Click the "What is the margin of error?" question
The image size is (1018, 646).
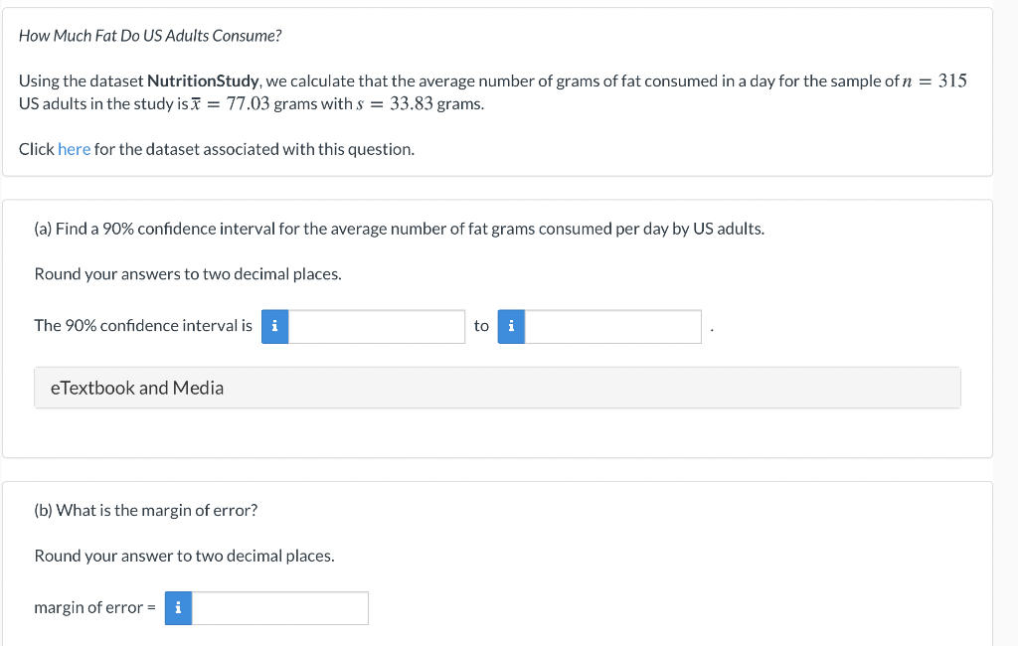pos(146,510)
